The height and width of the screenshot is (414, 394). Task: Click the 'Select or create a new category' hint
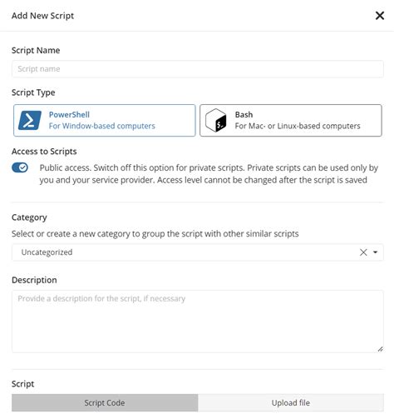155,234
